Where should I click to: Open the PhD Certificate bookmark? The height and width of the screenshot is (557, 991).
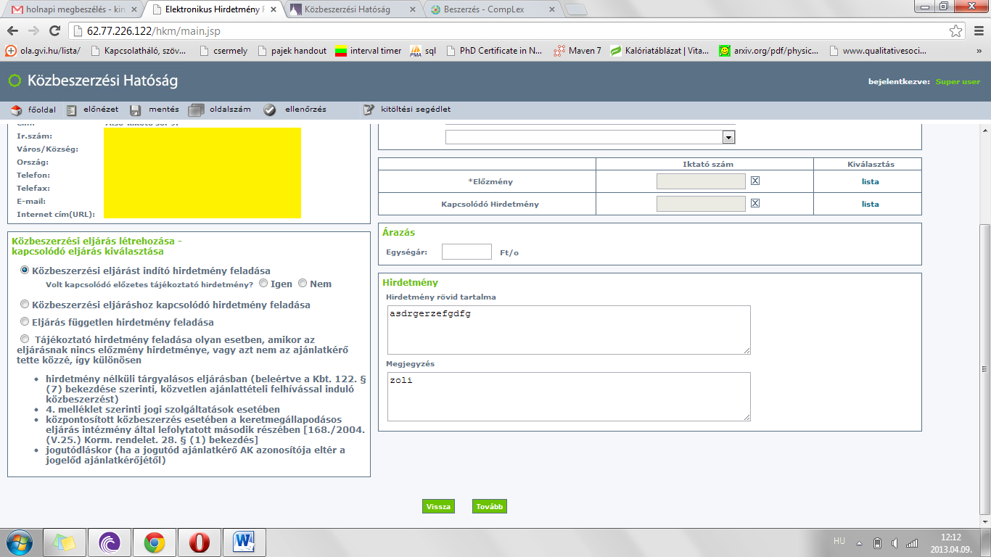click(x=495, y=51)
